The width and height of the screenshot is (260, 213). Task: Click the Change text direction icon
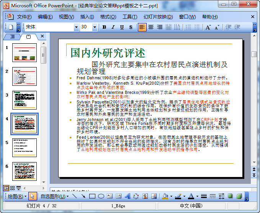pyautogui.click(x=177, y=27)
